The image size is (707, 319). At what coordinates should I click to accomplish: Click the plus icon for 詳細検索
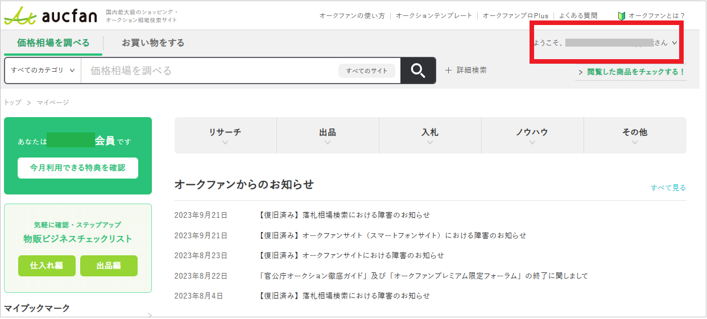448,71
